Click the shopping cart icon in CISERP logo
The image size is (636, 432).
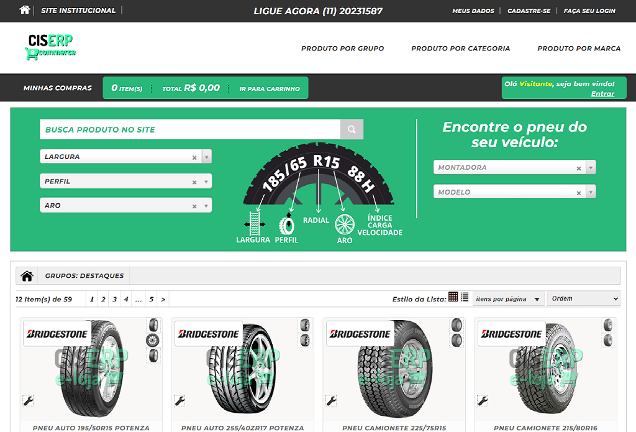31,55
